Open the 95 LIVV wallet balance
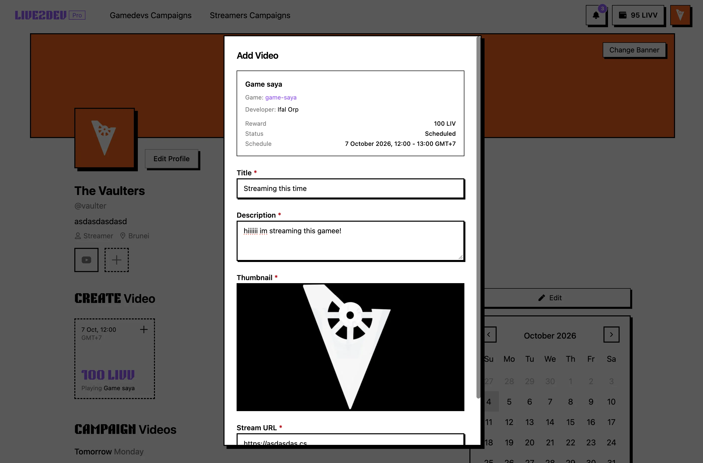The width and height of the screenshot is (703, 463). [638, 15]
